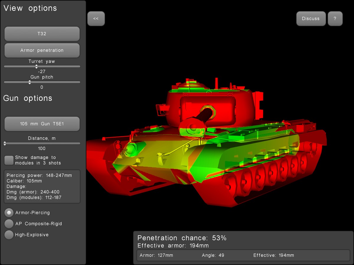Open the Discuss button
Viewport: 354px width, 265px height.
(x=311, y=19)
